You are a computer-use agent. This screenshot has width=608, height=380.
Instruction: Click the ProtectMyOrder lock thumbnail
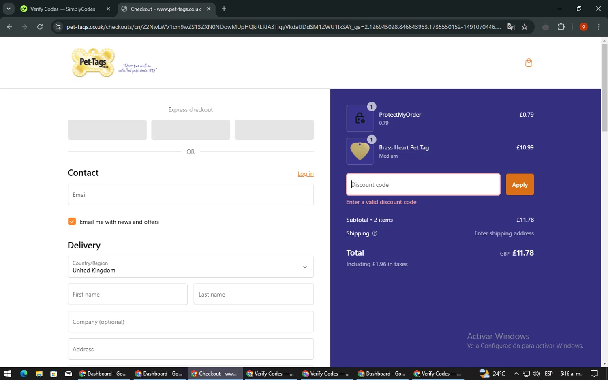pyautogui.click(x=360, y=118)
